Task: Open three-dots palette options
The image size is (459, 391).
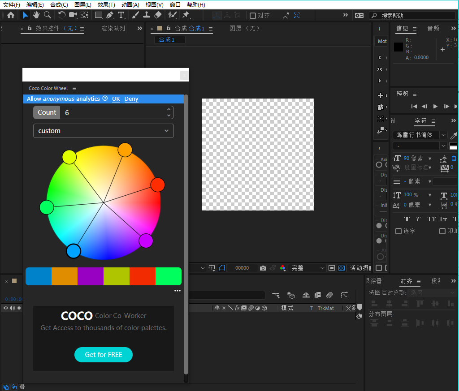Action: (x=178, y=291)
